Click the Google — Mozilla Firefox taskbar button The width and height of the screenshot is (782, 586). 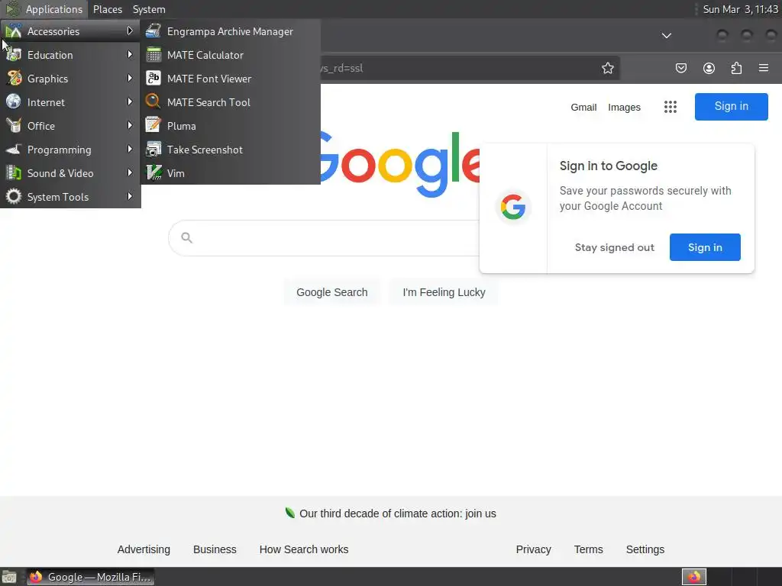[x=90, y=577]
